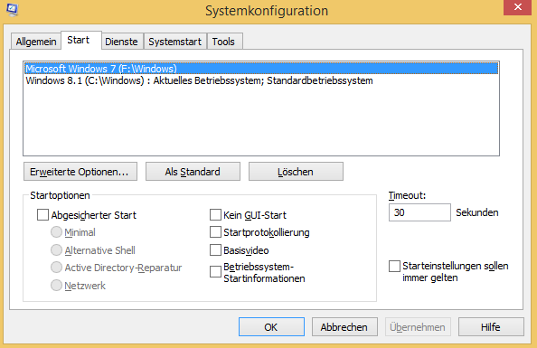Click Löschen to delete entry
The image size is (537, 348).
point(296,171)
